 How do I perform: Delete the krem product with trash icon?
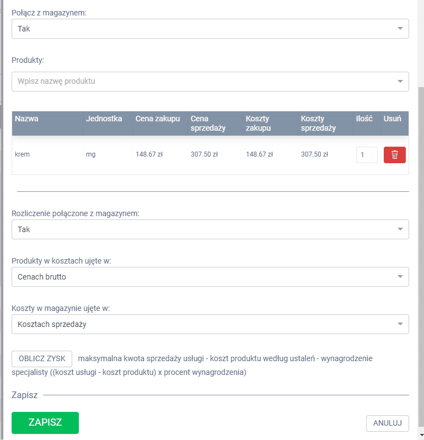click(x=394, y=155)
